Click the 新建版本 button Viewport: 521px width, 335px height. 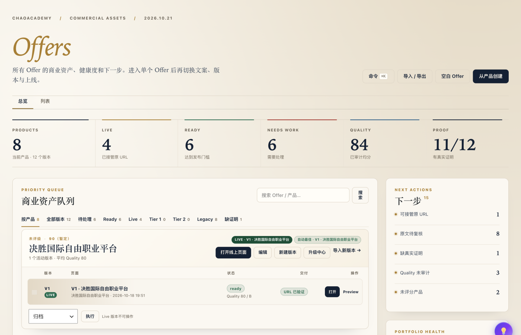288,252
